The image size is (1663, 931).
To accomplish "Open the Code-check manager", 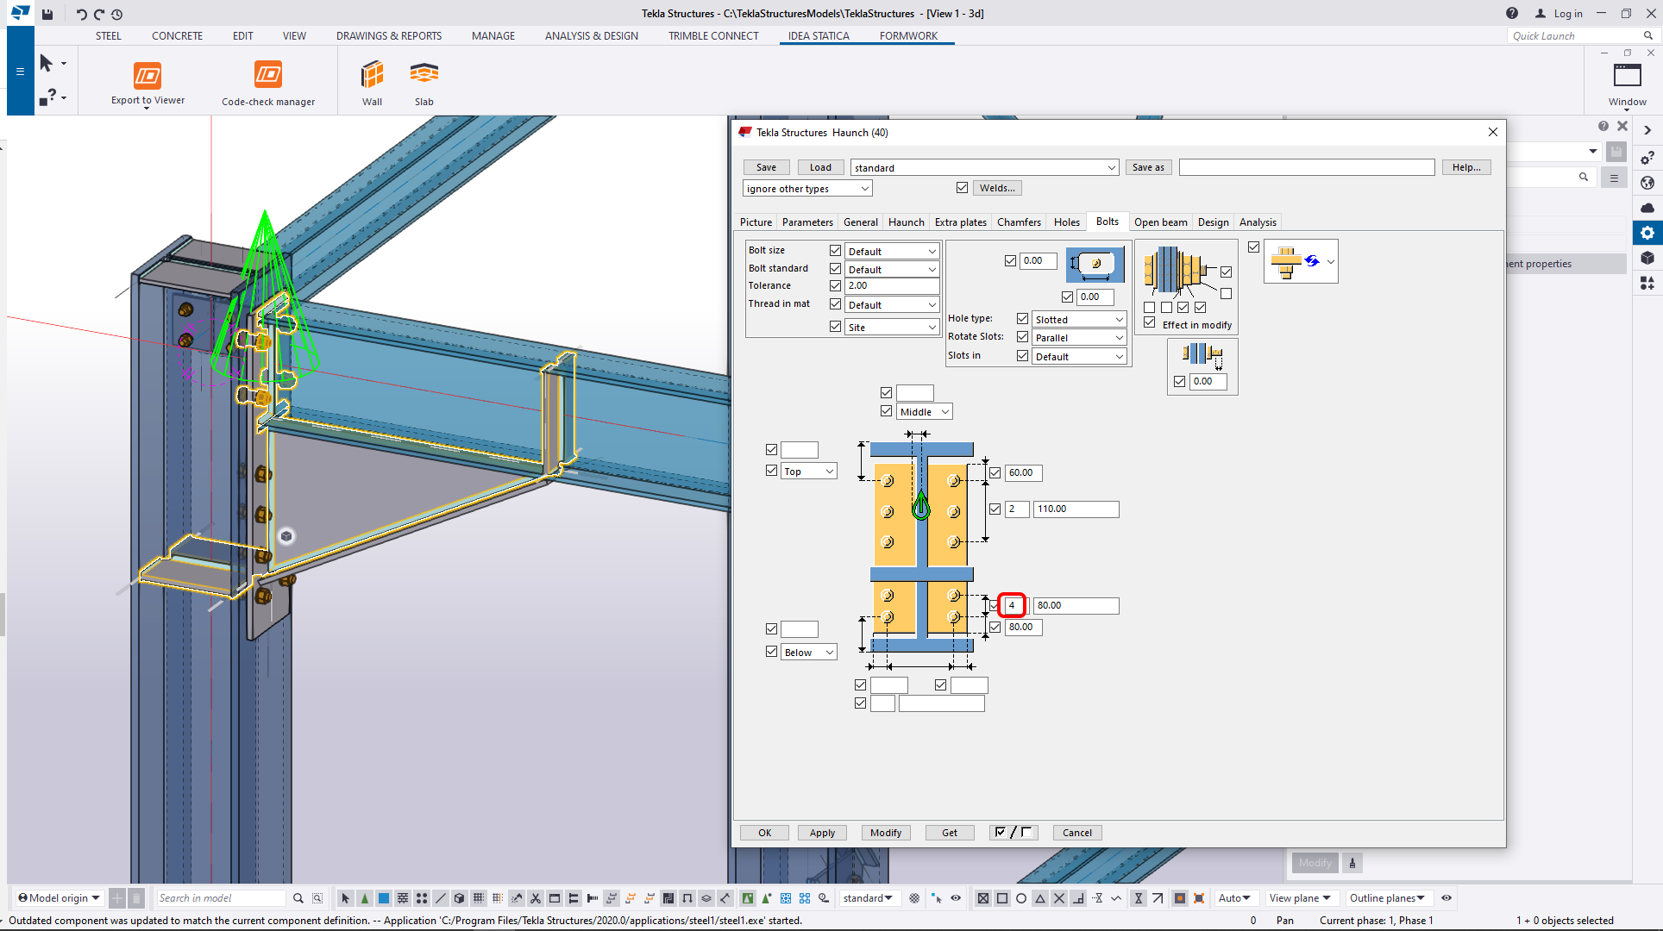I will [267, 76].
